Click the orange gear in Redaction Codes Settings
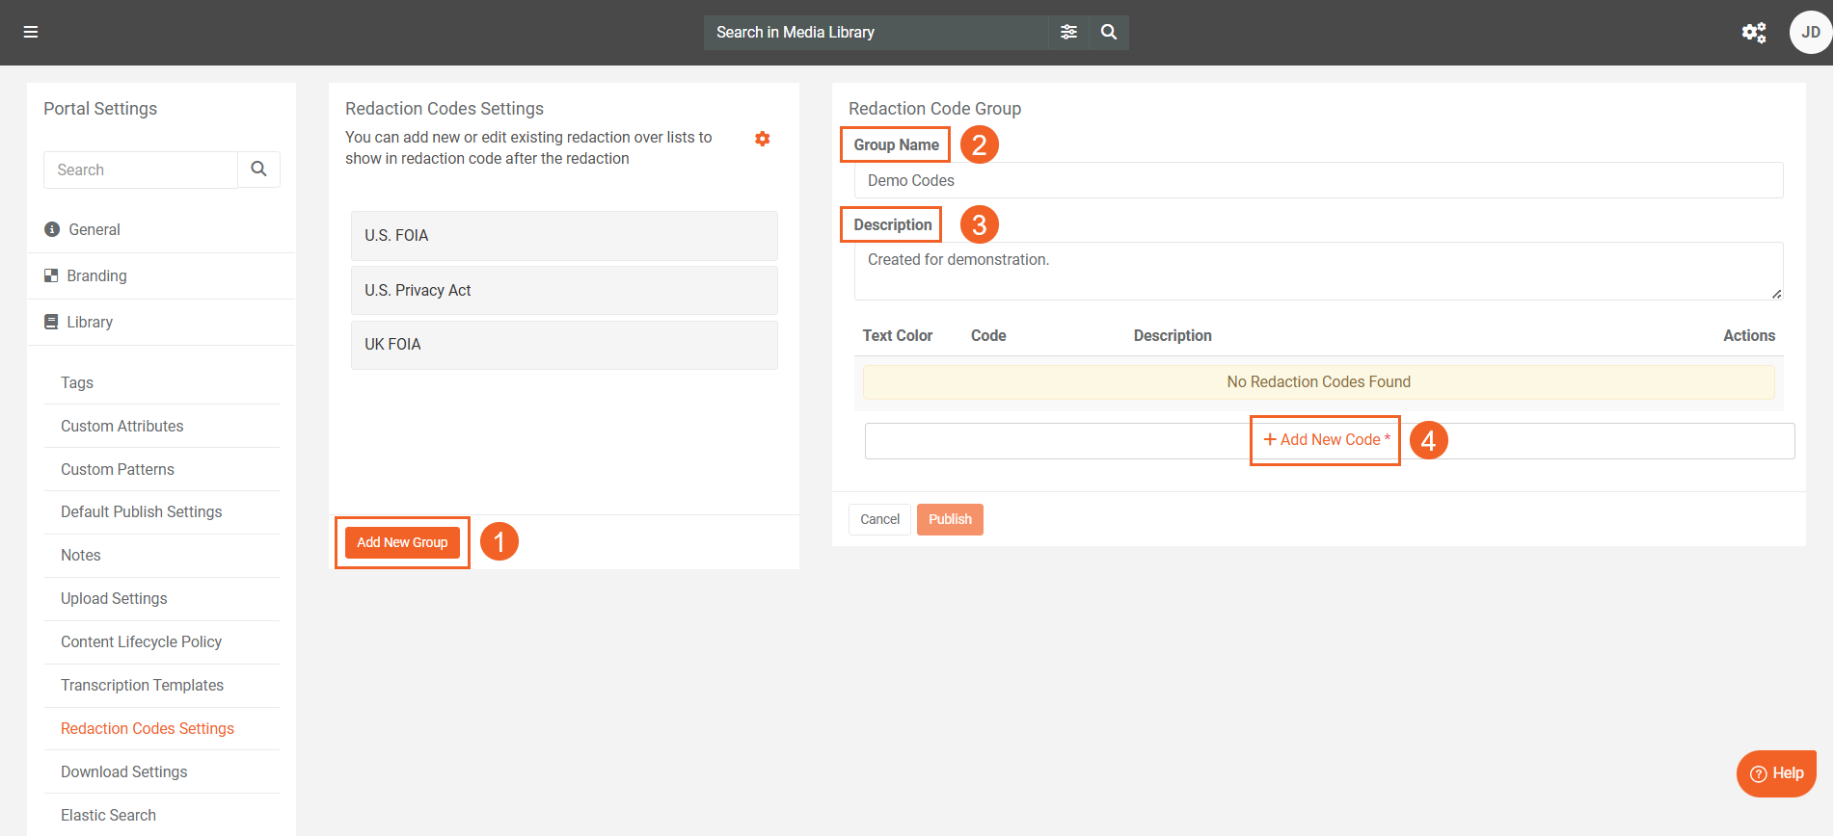Viewport: 1834px width, 836px height. click(x=762, y=139)
